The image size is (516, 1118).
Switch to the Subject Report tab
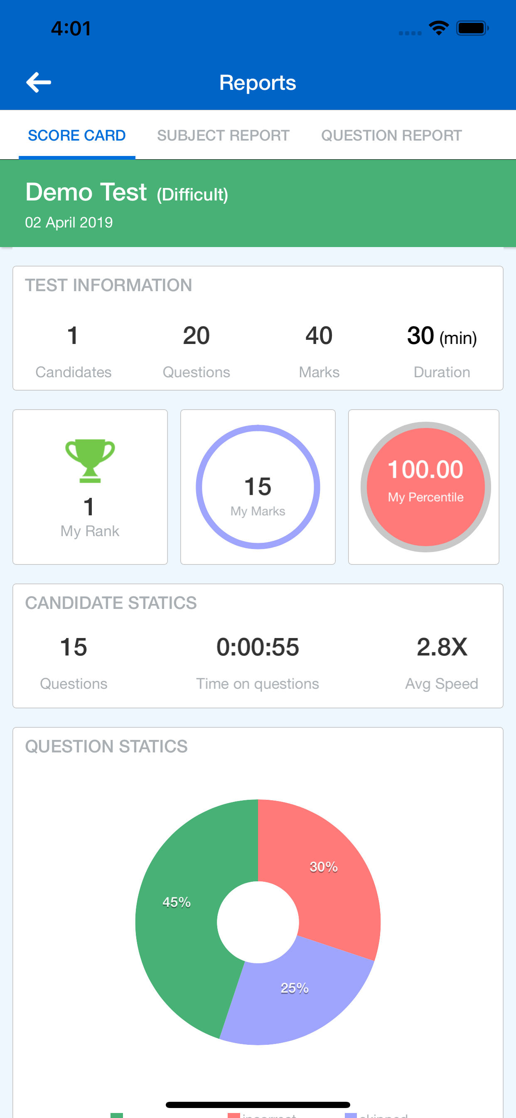(224, 136)
